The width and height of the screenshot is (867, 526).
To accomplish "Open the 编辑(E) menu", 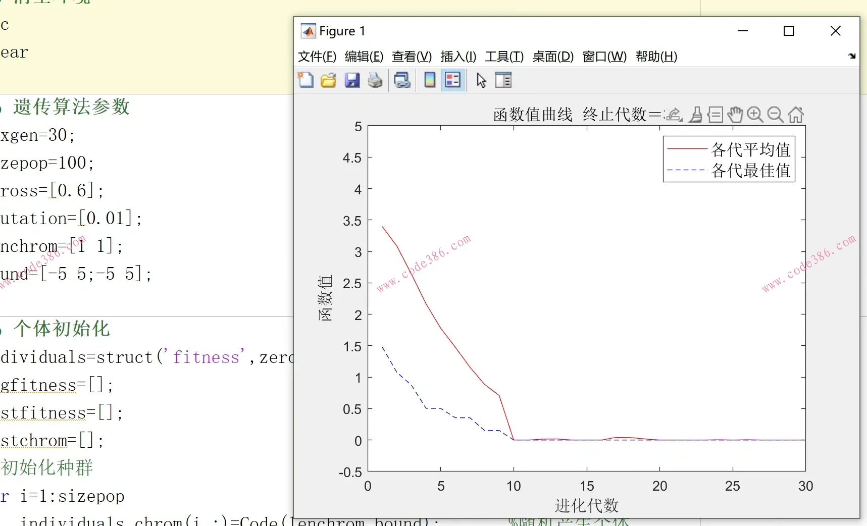I will click(364, 56).
